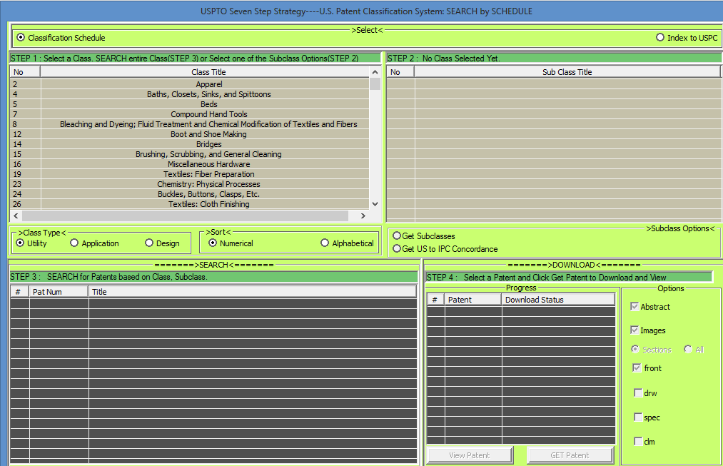Sort classes in Numerical order

pyautogui.click(x=213, y=243)
